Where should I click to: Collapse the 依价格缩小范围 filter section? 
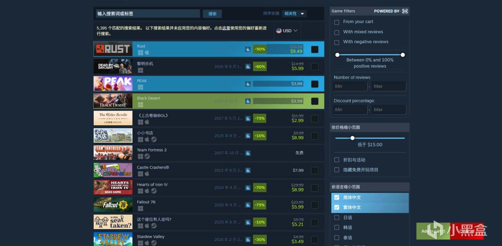pyautogui.click(x=370, y=127)
